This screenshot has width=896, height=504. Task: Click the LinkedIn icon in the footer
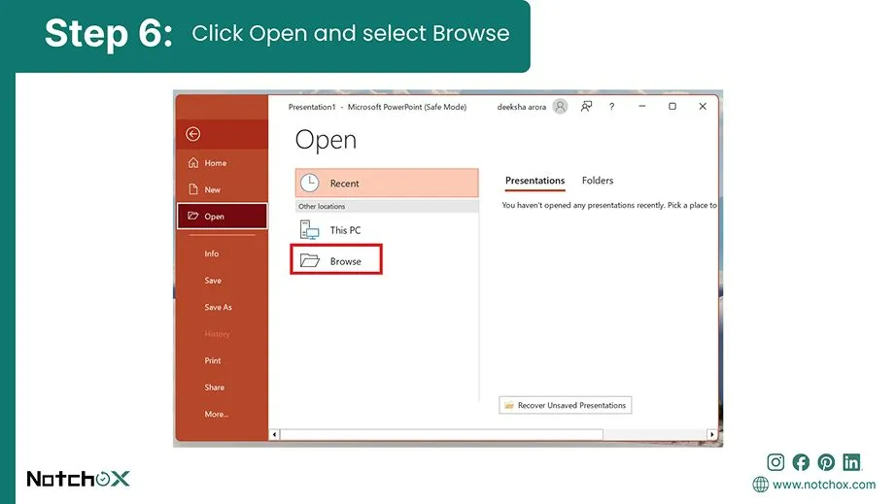click(851, 462)
